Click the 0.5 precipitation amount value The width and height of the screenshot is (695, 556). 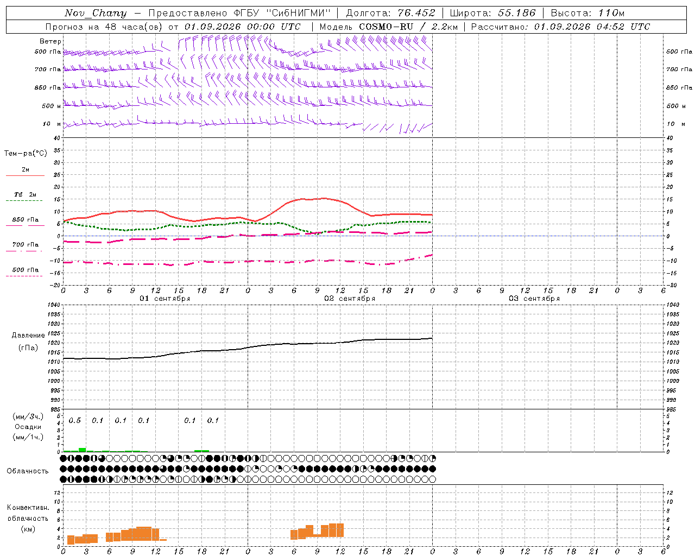click(75, 420)
